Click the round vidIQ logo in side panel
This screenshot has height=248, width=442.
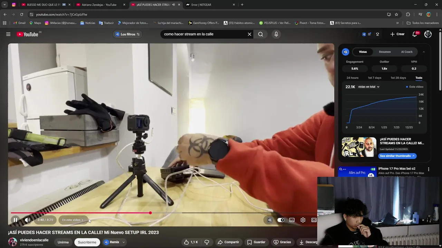tap(345, 52)
